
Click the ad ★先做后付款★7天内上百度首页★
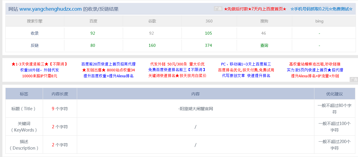pos(255,9)
